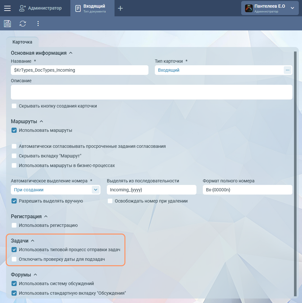Click the user avatar of Пантелеев Е.О
302x303 pixels.
click(x=249, y=8)
